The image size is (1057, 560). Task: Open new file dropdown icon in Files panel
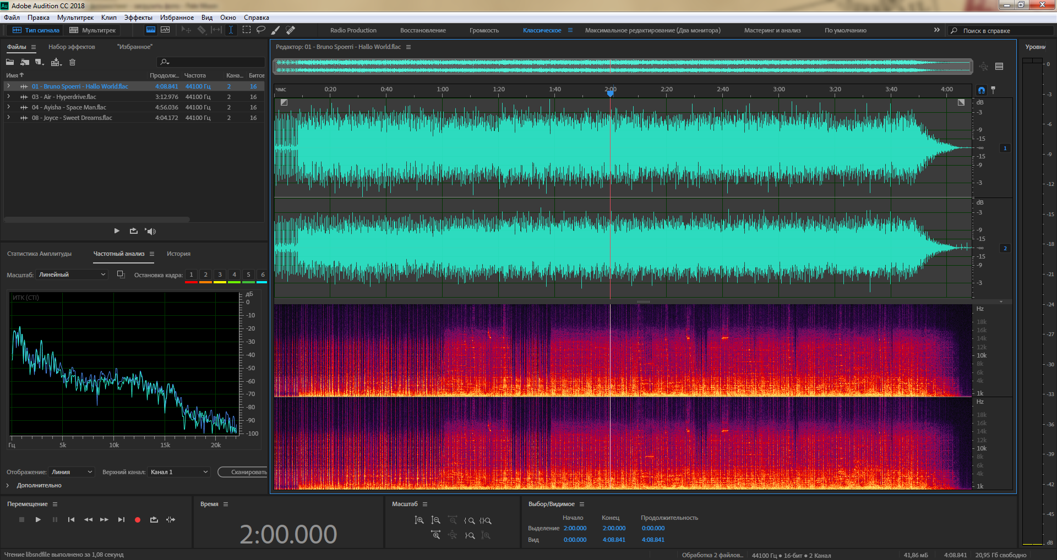tap(40, 62)
